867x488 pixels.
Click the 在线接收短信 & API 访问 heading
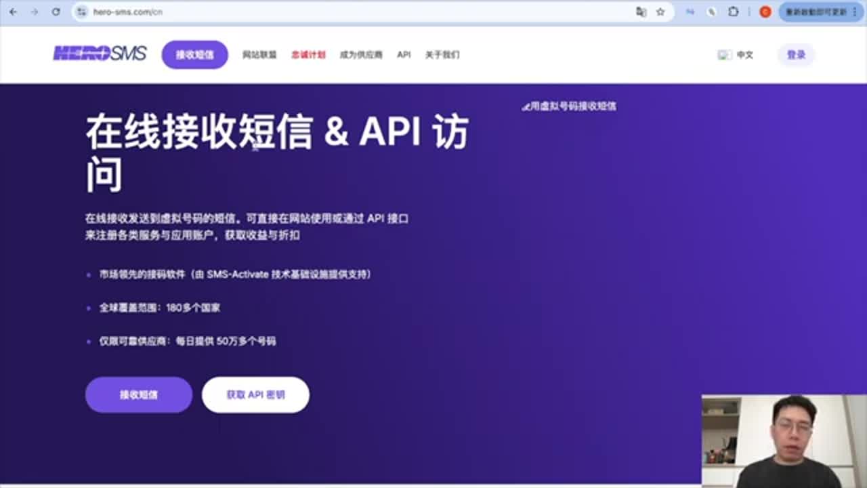tap(277, 152)
